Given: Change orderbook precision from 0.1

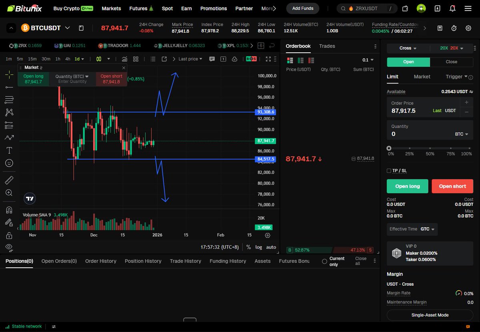Looking at the screenshot, I should pos(368,60).
